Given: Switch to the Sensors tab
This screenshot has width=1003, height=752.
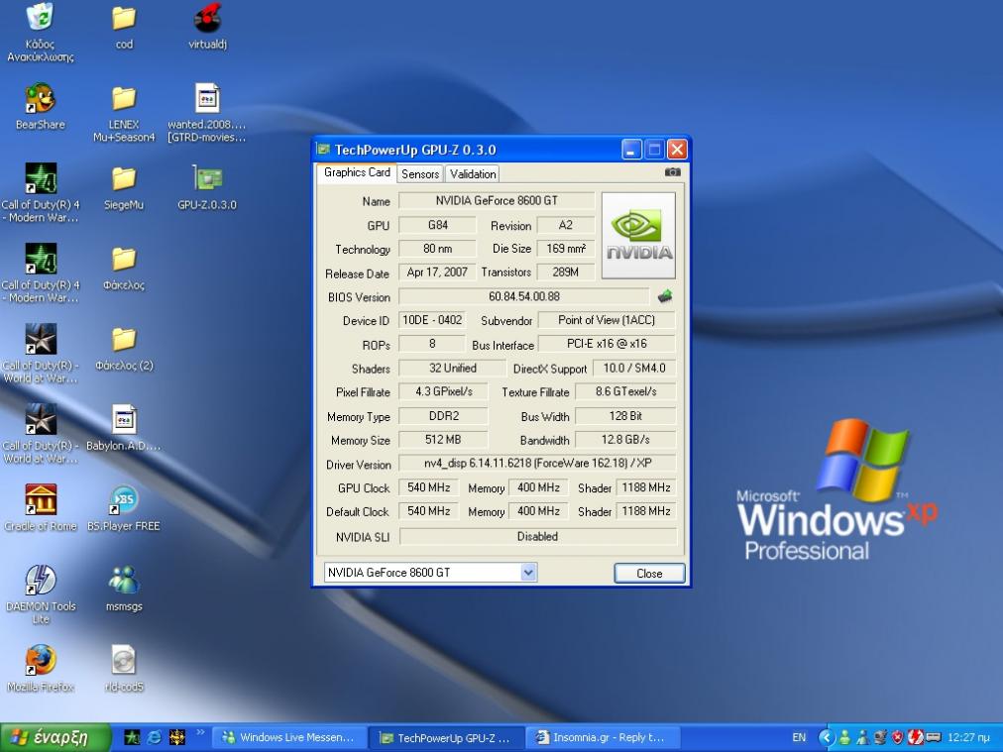Looking at the screenshot, I should (x=419, y=174).
